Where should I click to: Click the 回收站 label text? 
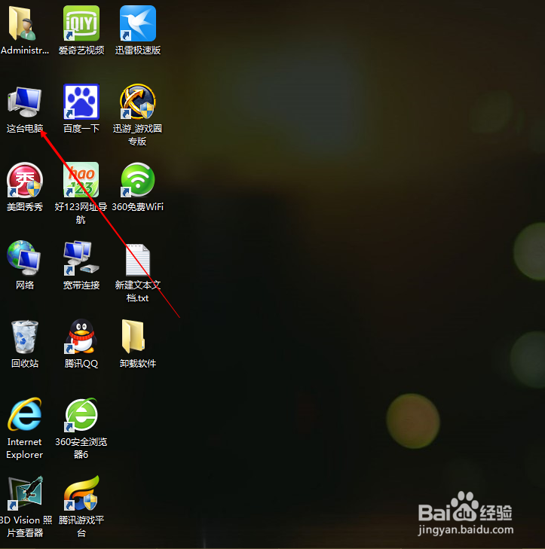25,364
